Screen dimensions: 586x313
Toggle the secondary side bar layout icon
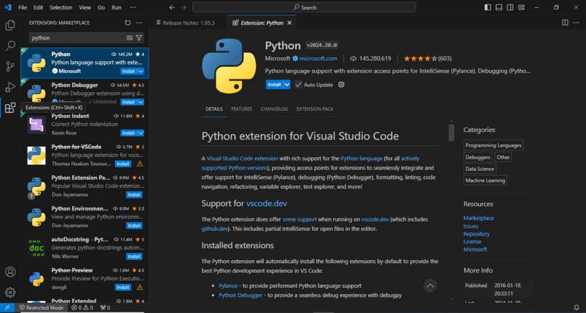[510, 7]
